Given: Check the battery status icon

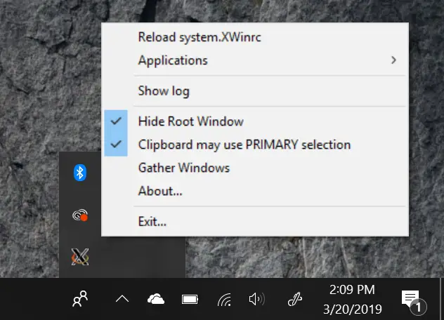Looking at the screenshot, I should pyautogui.click(x=190, y=300).
